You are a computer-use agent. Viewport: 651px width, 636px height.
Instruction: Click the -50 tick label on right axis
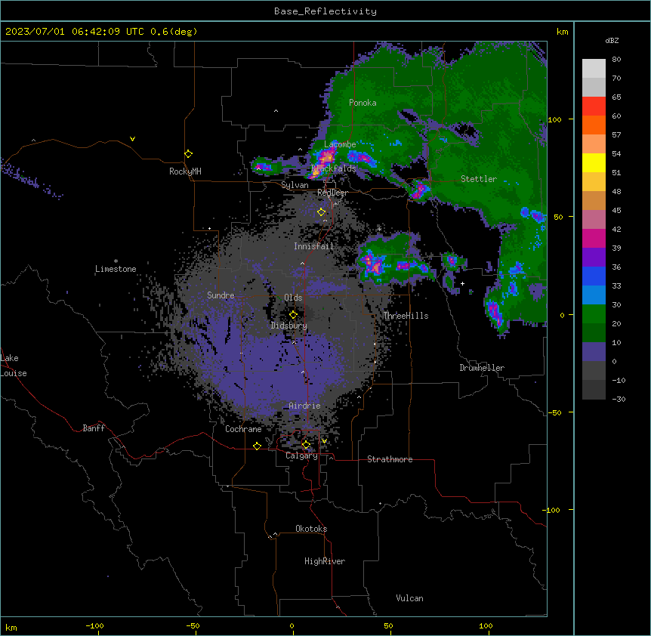(554, 412)
